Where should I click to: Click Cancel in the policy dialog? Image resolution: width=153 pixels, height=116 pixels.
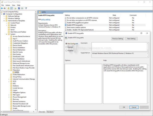(x=134, y=107)
